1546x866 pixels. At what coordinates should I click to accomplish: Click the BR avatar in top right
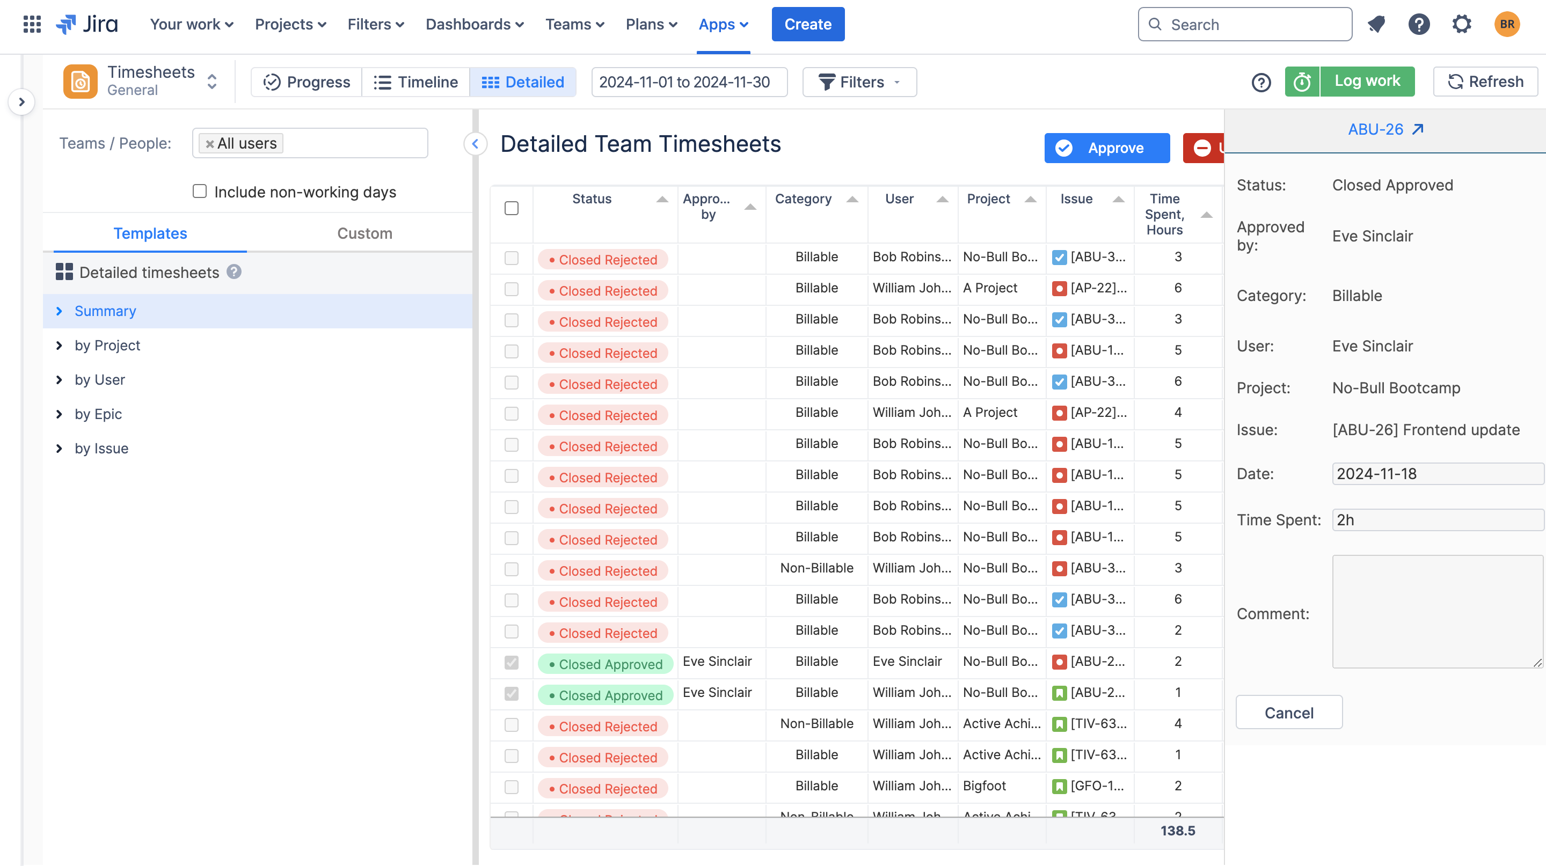[x=1507, y=24]
